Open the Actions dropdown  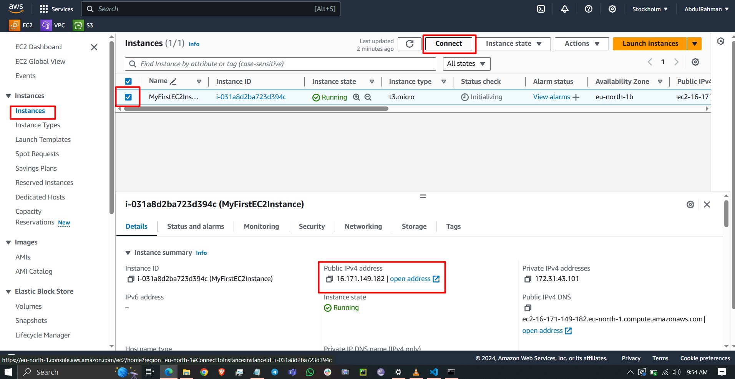pyautogui.click(x=582, y=44)
